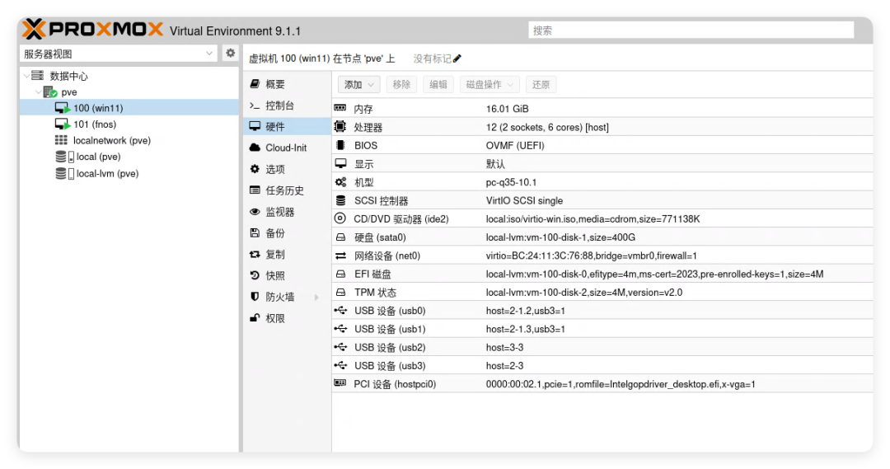The image size is (890, 469).
Task: Select the 硬件 hardware tab
Action: tap(288, 127)
